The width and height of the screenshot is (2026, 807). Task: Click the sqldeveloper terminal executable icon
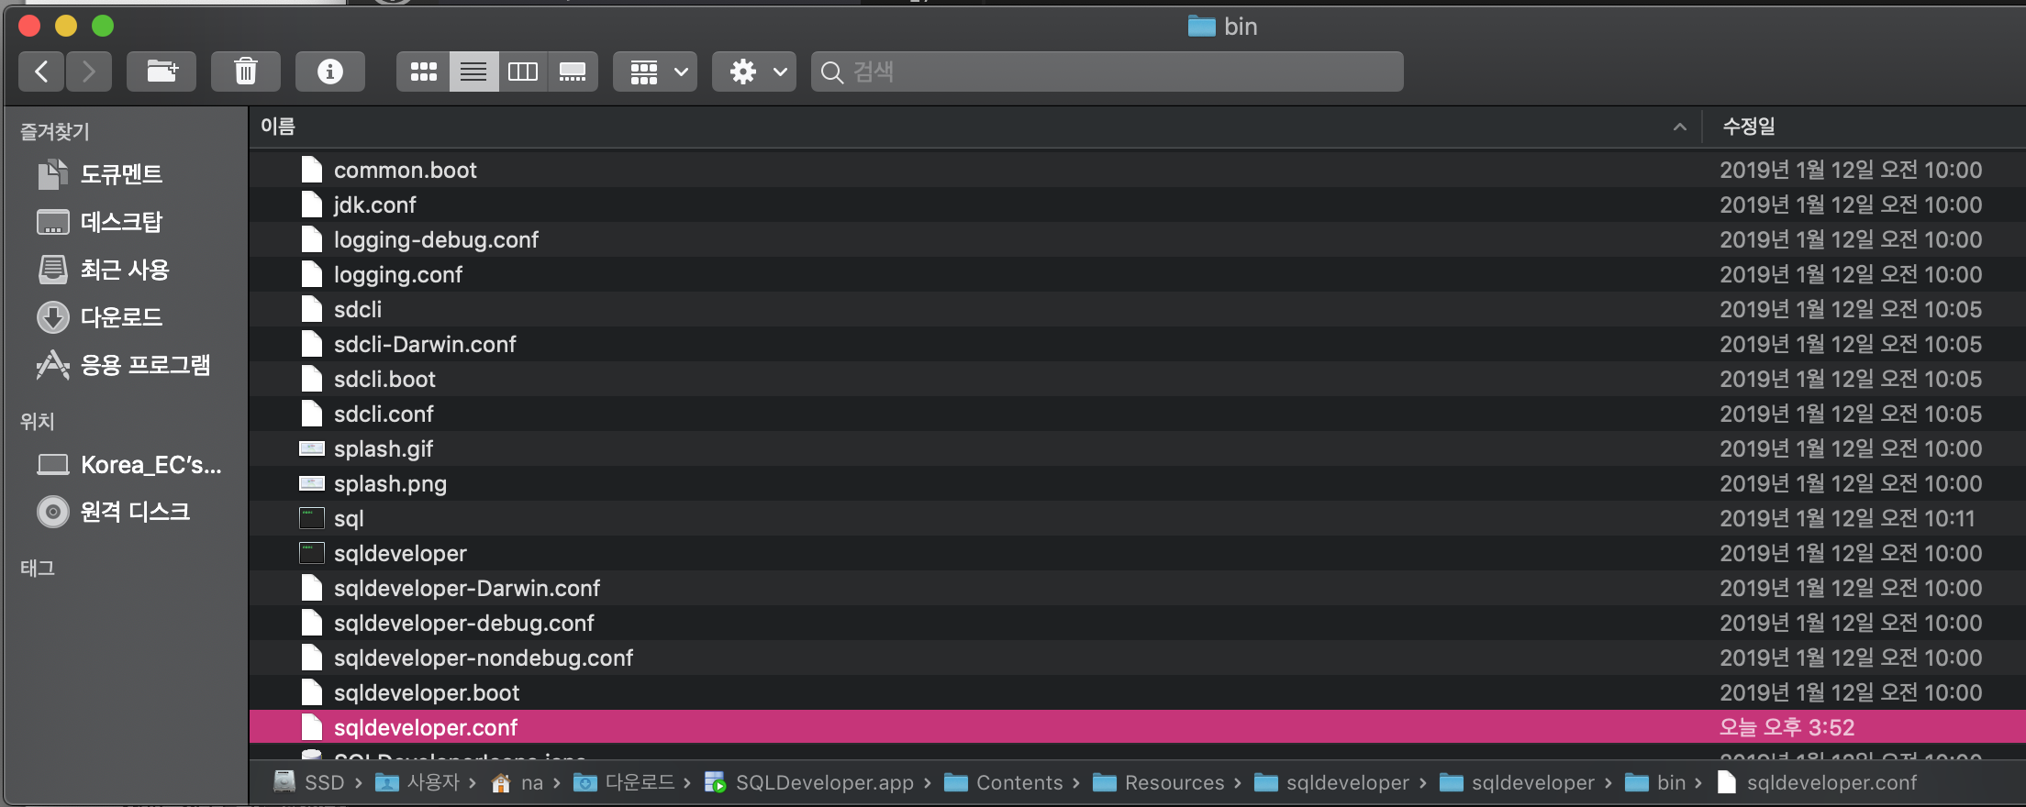(x=312, y=553)
